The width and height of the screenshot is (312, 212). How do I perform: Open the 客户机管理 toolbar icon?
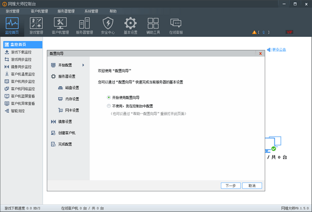pyautogui.click(x=60, y=25)
